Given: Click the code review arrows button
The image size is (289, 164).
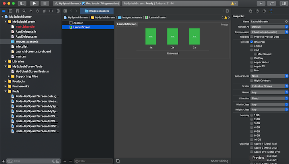Looking at the screenshot, I should click(x=271, y=3).
